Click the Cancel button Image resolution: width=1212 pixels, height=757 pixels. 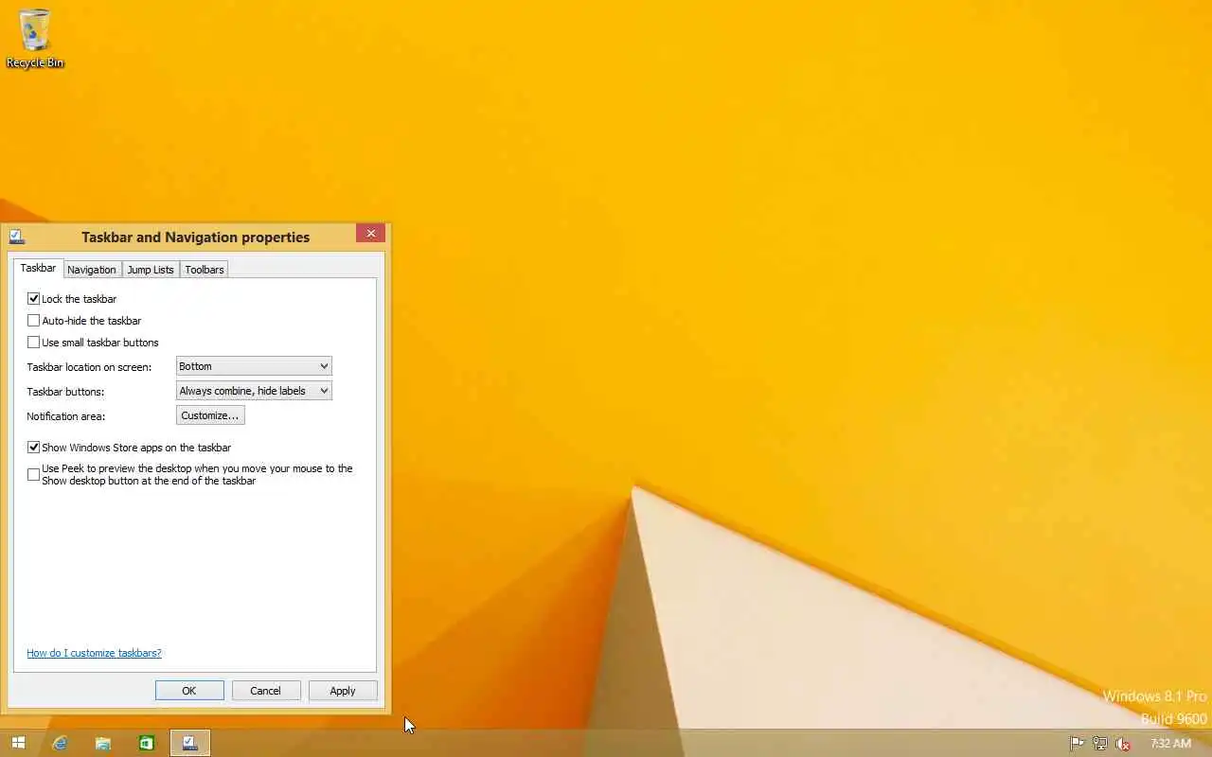[x=265, y=691]
